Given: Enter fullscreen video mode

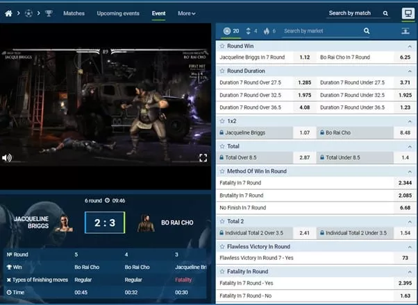Looking at the screenshot, I should click(203, 157).
